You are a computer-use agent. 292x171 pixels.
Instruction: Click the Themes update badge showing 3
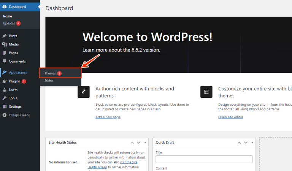(59, 73)
